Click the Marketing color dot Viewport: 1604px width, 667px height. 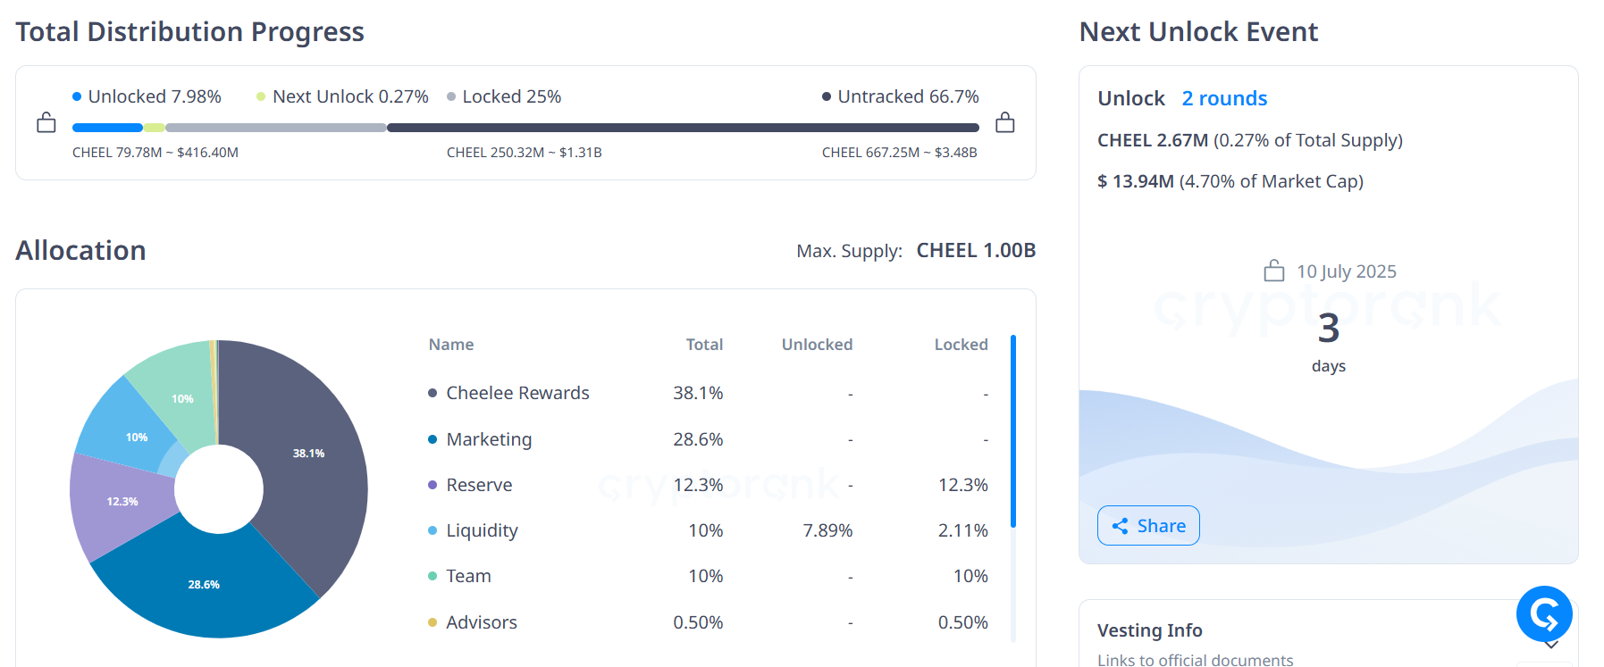coord(432,439)
